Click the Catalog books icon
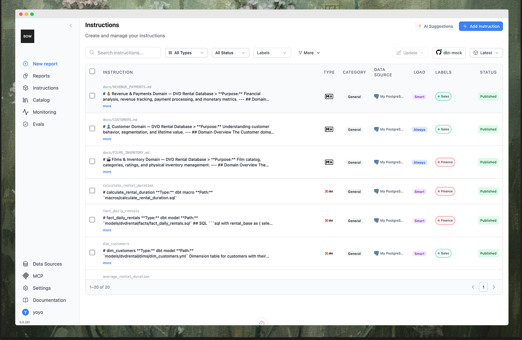Screen dimensions: 522x340 [x=25, y=100]
